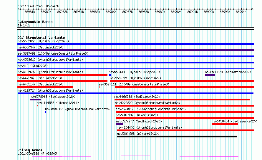Open nsv6466988 (Sedlazeck2020) label
Viewport: 262px width, 160px height.
[137, 97]
